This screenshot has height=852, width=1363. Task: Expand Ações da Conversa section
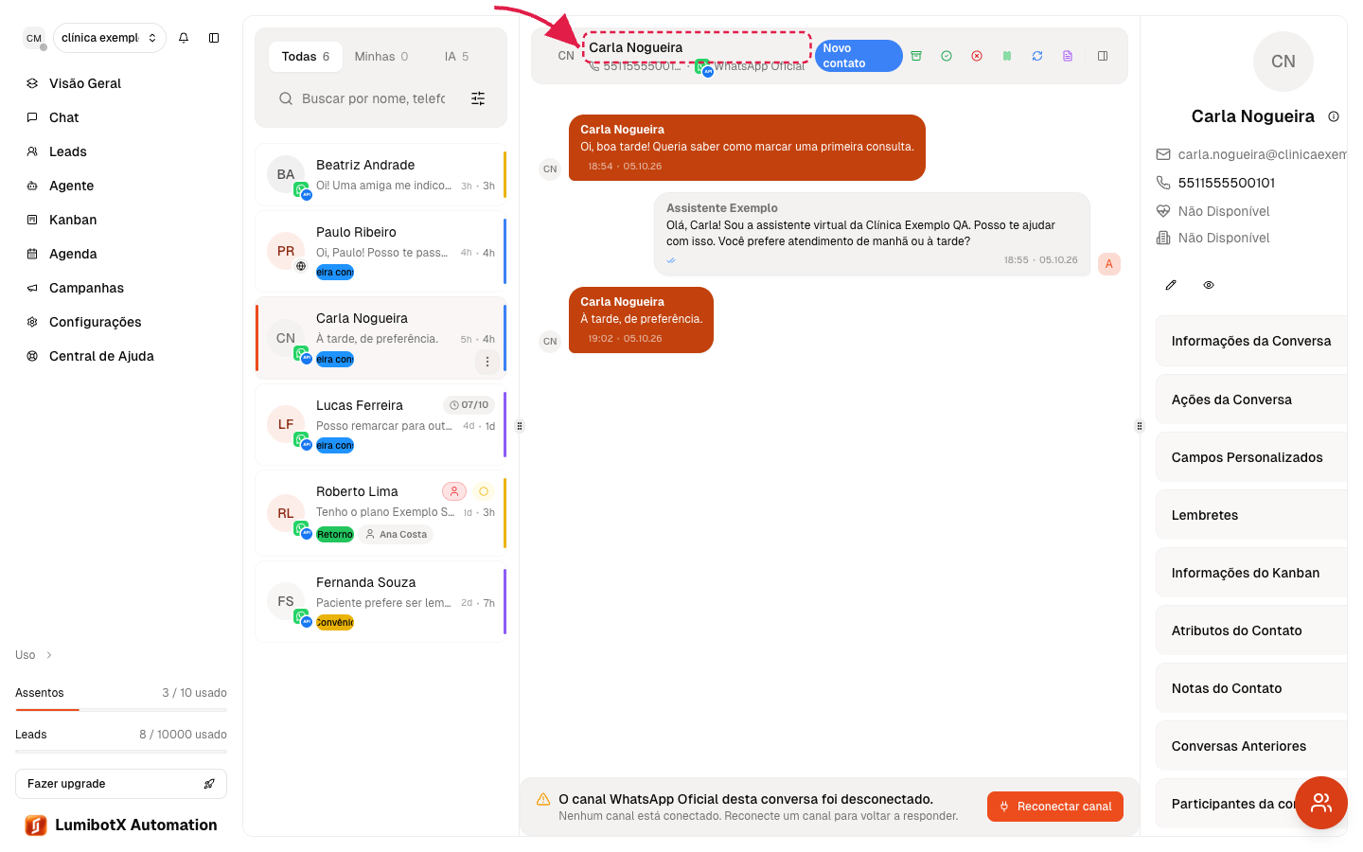pyautogui.click(x=1251, y=399)
